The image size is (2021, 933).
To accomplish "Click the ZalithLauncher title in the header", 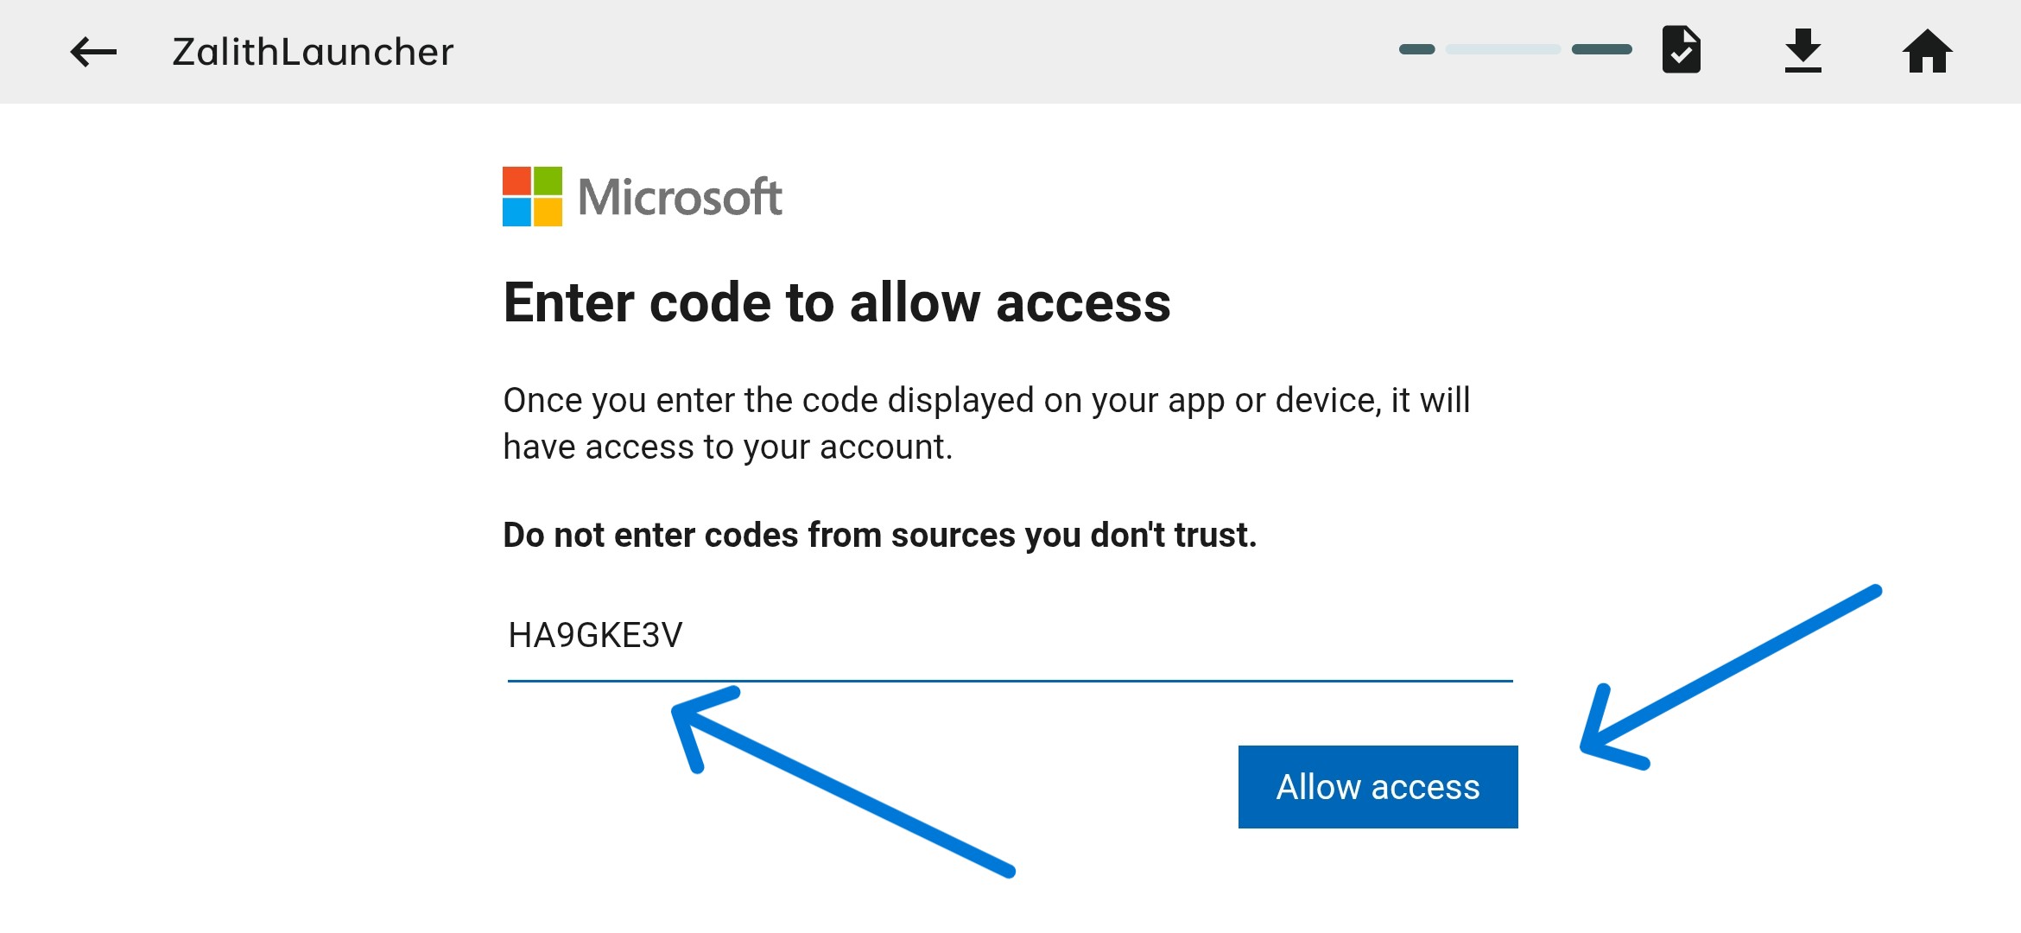I will pyautogui.click(x=311, y=52).
